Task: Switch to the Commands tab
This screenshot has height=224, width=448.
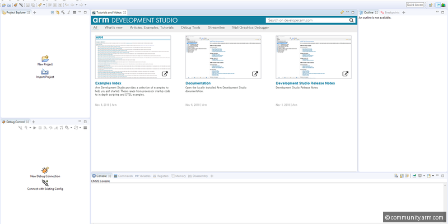Action: pyautogui.click(x=123, y=176)
